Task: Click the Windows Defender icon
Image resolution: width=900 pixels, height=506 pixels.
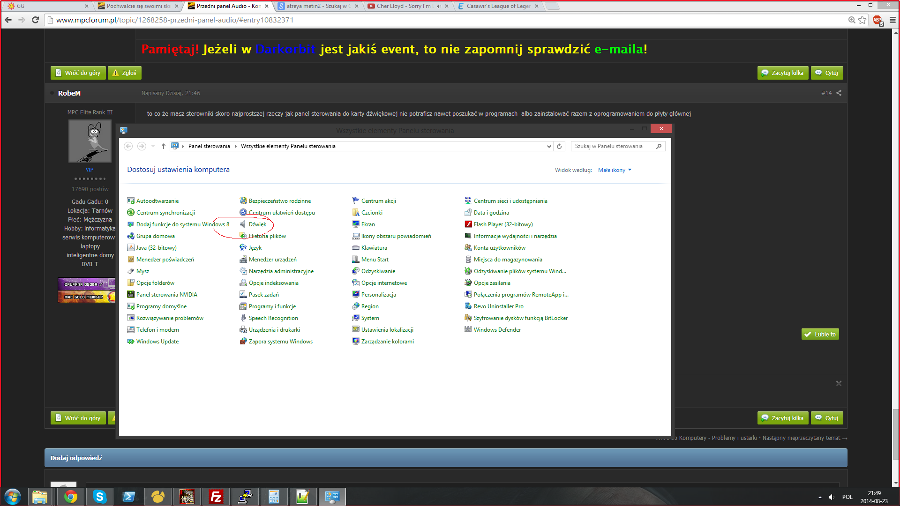Action: tap(468, 330)
